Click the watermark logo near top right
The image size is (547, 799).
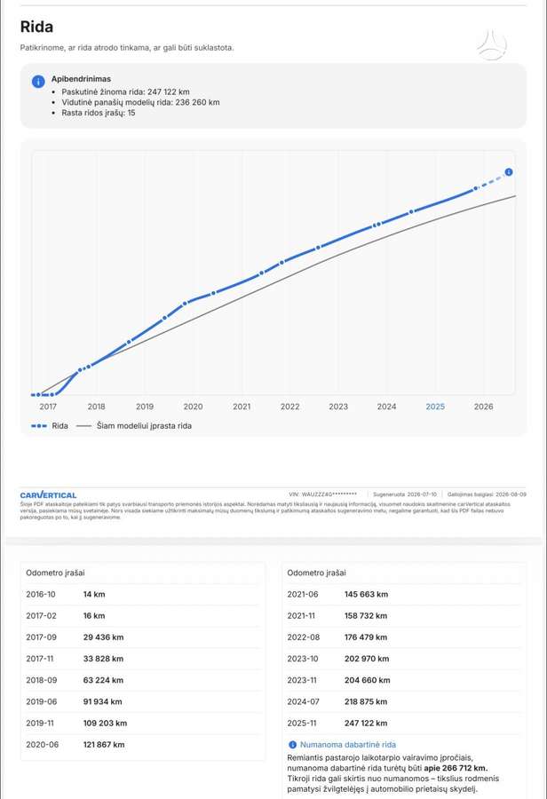click(x=492, y=45)
